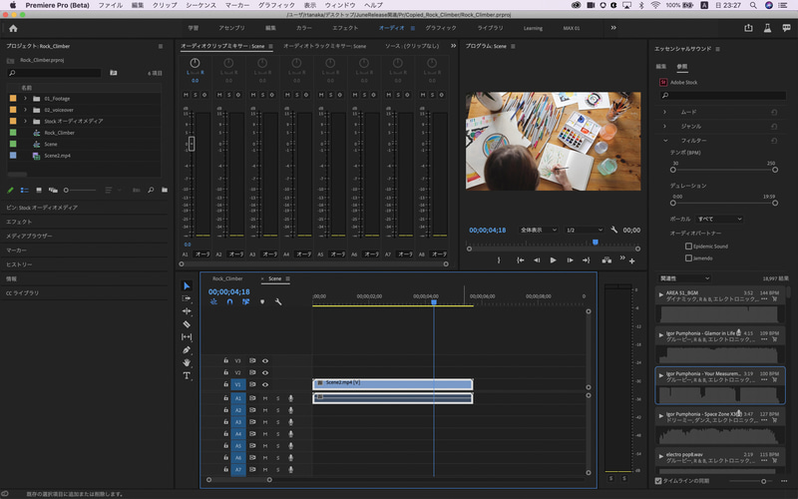Switch to the Rock_Climber sequence tab

(x=227, y=278)
